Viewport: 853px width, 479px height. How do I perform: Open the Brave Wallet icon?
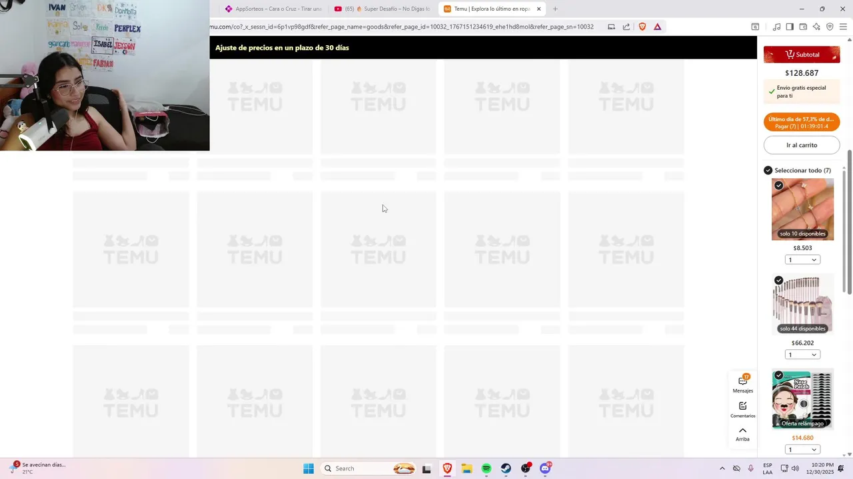click(803, 27)
